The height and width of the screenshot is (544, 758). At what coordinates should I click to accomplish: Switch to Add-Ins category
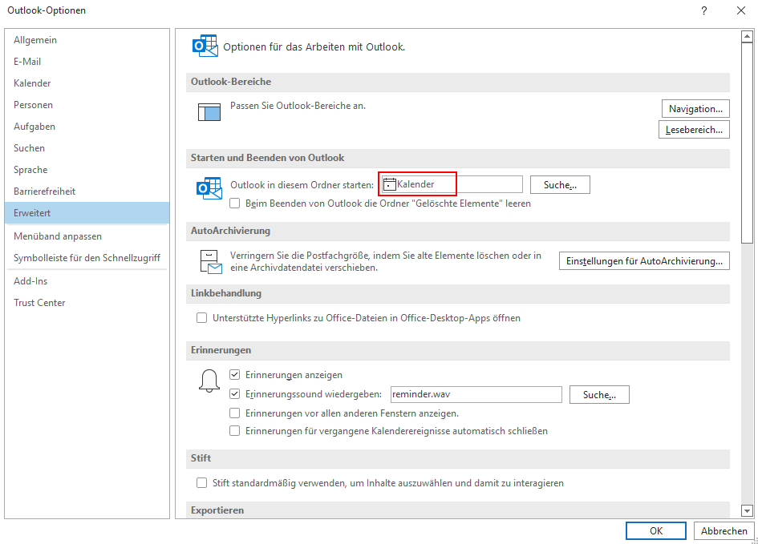pyautogui.click(x=87, y=281)
